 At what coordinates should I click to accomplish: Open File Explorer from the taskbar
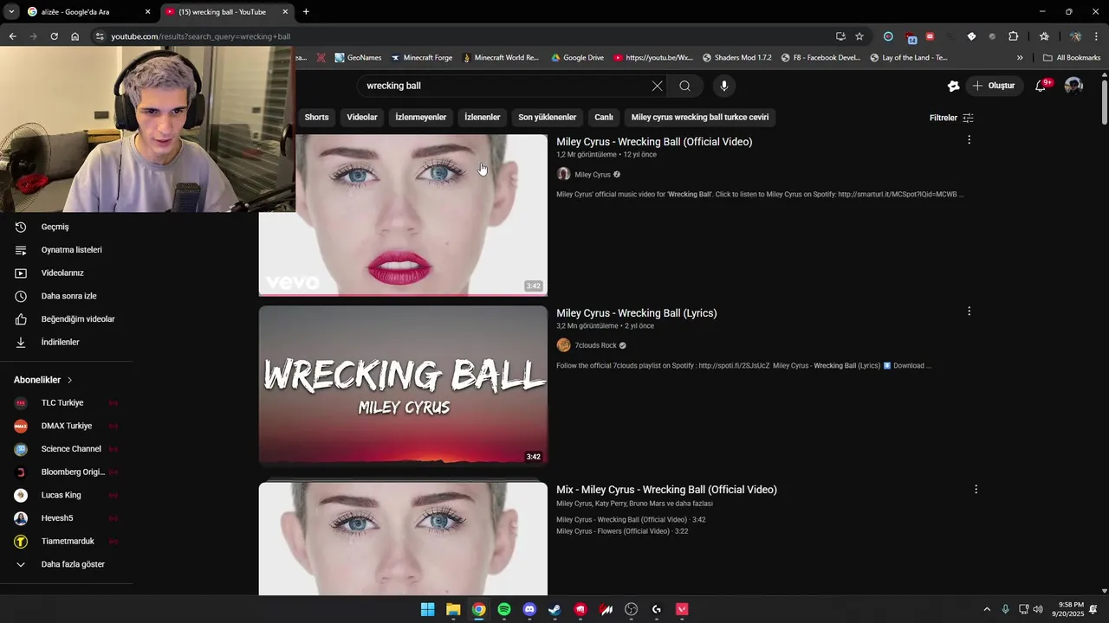click(453, 609)
